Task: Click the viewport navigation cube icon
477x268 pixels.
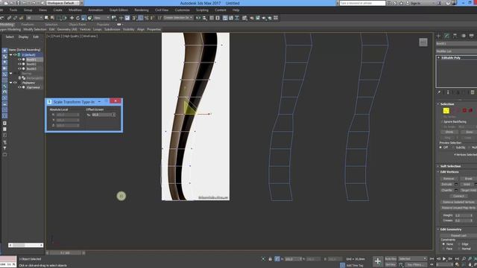Action: (x=423, y=42)
